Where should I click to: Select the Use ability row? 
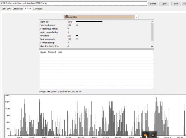tap(95, 36)
